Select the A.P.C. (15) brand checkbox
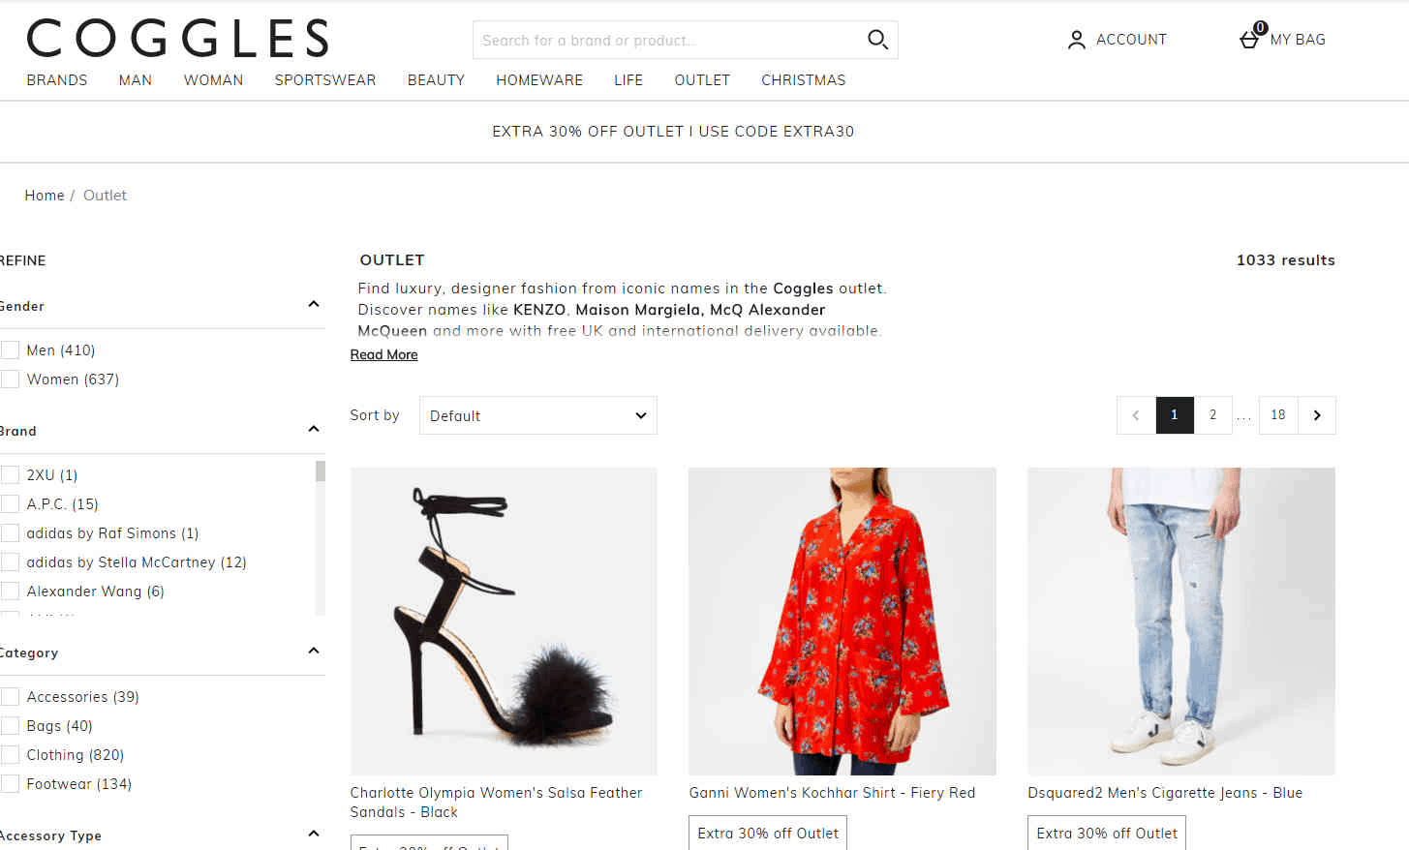Screen dimensions: 1409x850 [11, 503]
